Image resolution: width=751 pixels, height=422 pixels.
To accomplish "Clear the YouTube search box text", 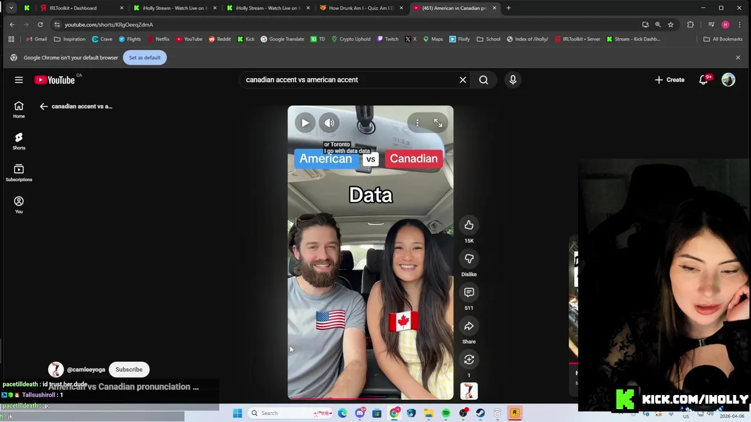I will [x=463, y=80].
